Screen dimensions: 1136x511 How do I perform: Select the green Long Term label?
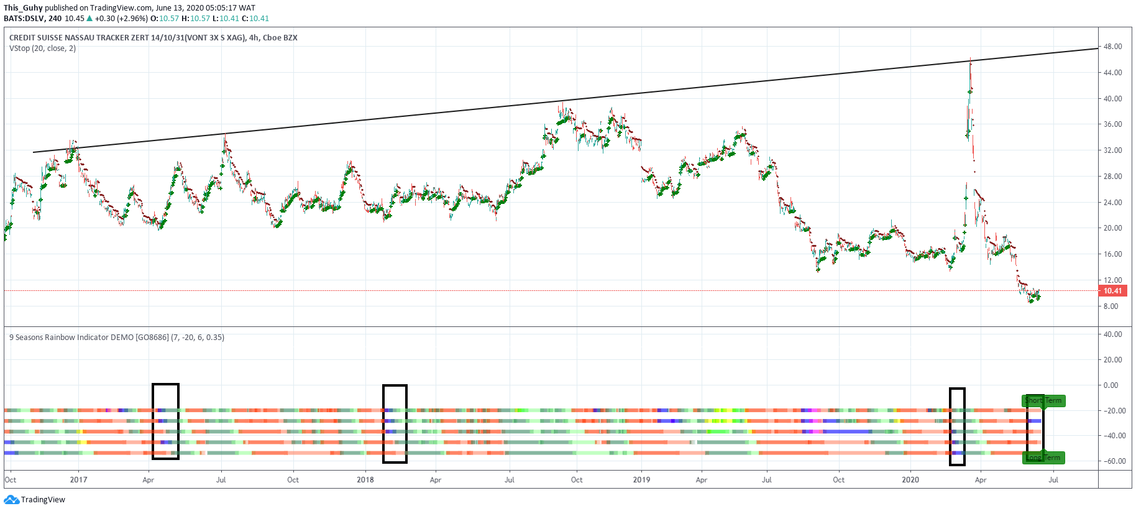1044,458
